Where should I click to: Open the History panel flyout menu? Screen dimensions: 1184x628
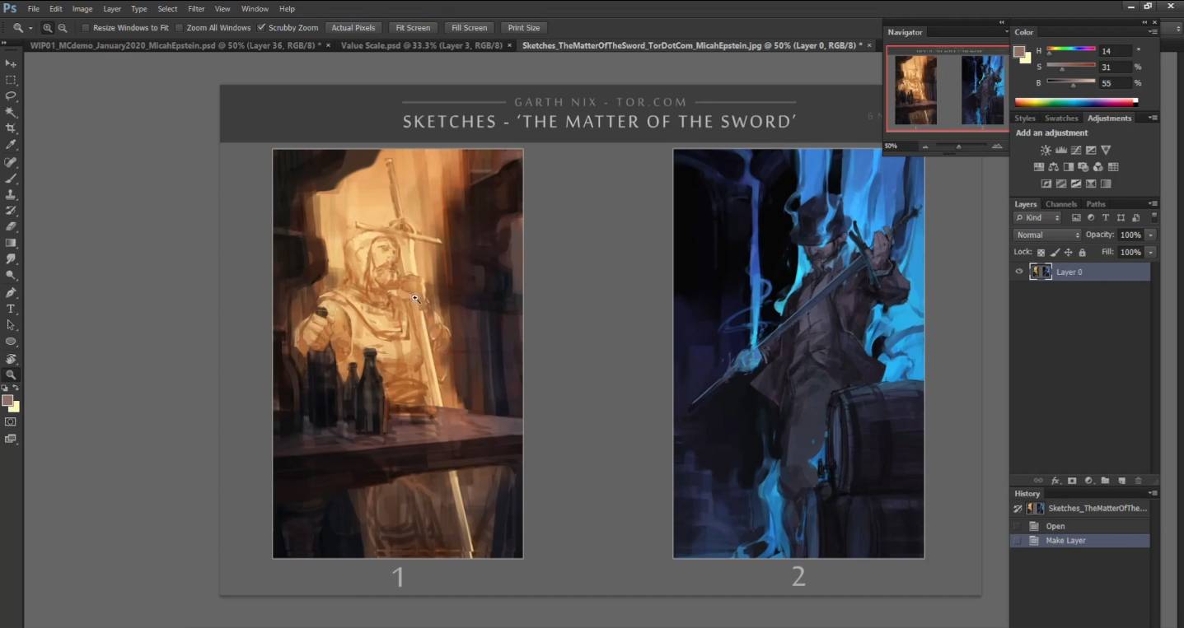coord(1153,493)
